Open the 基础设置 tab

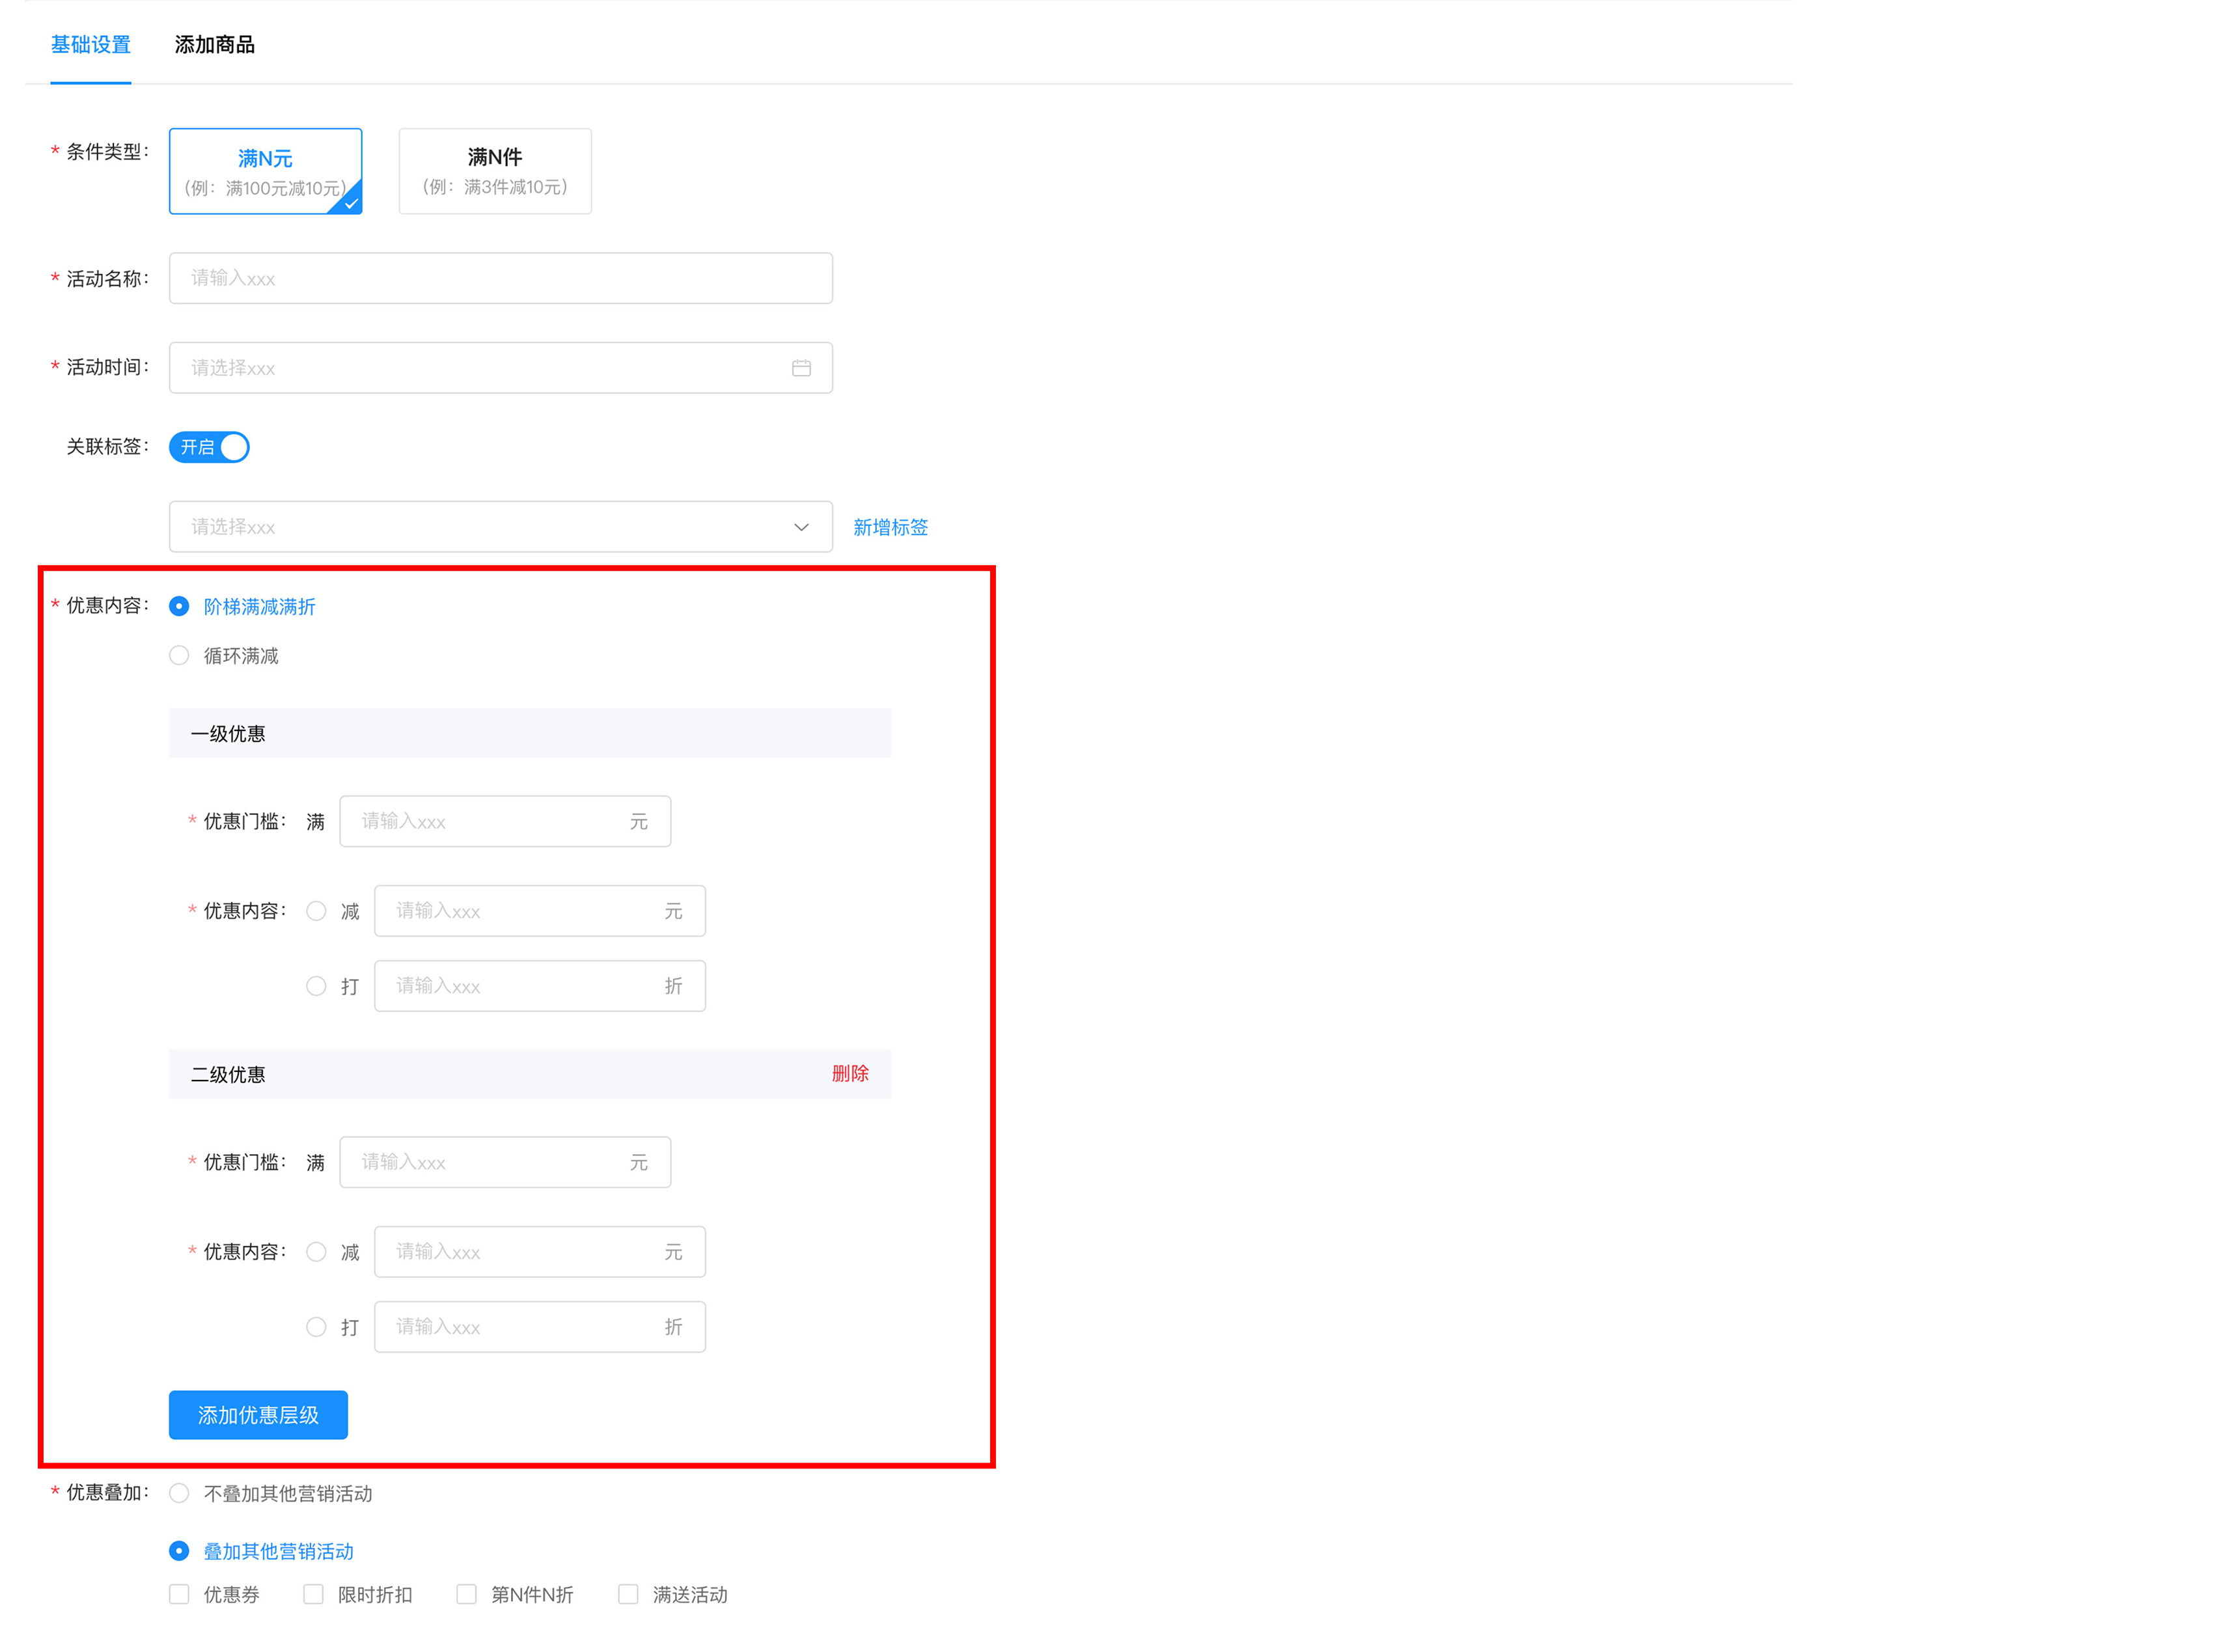[91, 45]
